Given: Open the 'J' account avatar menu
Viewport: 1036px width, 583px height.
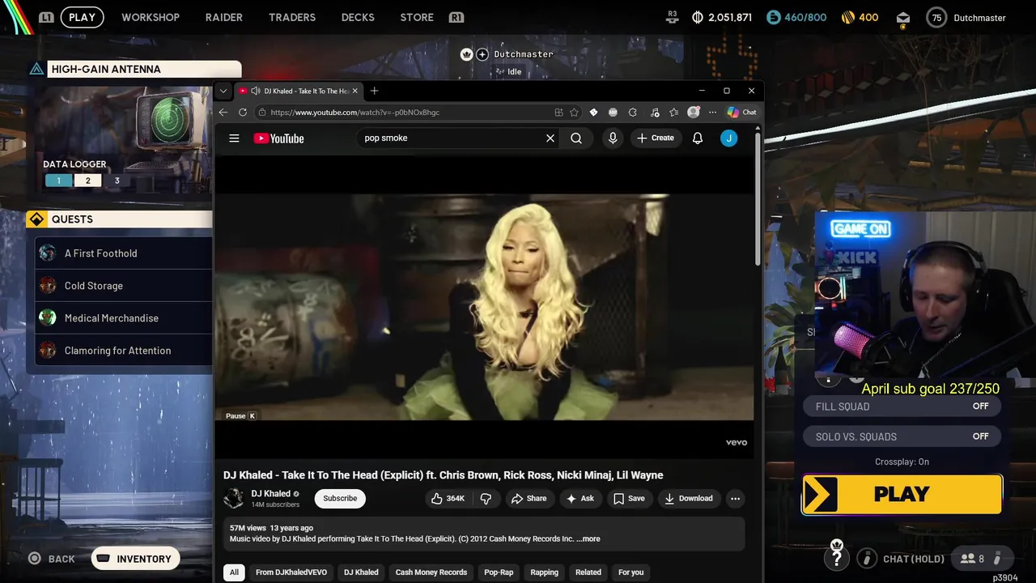Looking at the screenshot, I should (x=729, y=138).
